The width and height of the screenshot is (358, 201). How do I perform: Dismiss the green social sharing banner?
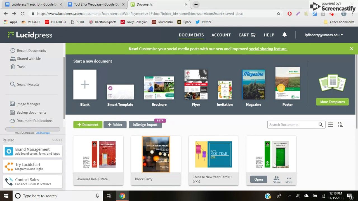(x=352, y=49)
